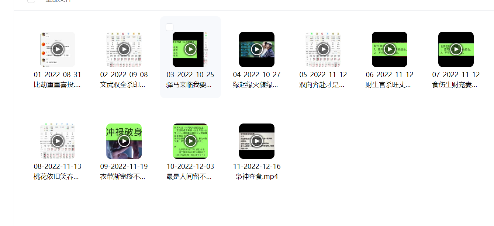494x226 pixels.
Task: Click the file name 09-2022-11-19 衣带渐宽
Action: (124, 171)
